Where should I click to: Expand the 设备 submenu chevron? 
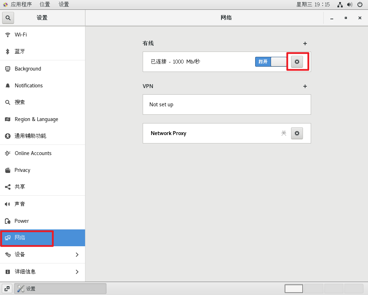click(x=77, y=255)
